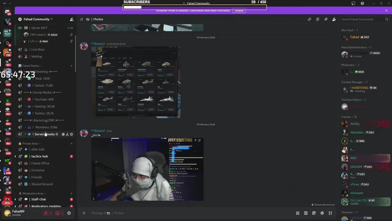
Task: Open chat icon on Server Boosts channel
Action: pyautogui.click(x=63, y=134)
